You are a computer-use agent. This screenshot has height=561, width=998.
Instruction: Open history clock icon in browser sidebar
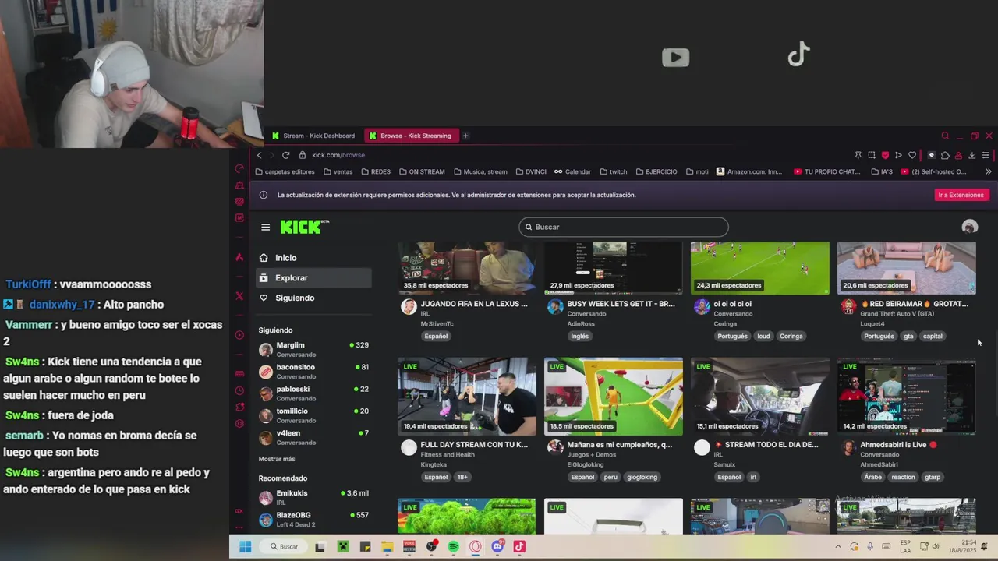coord(239,391)
